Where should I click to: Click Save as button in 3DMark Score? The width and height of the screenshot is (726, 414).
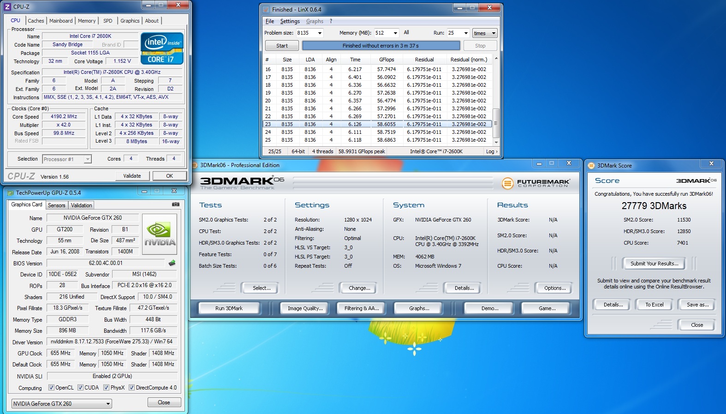[x=697, y=305]
